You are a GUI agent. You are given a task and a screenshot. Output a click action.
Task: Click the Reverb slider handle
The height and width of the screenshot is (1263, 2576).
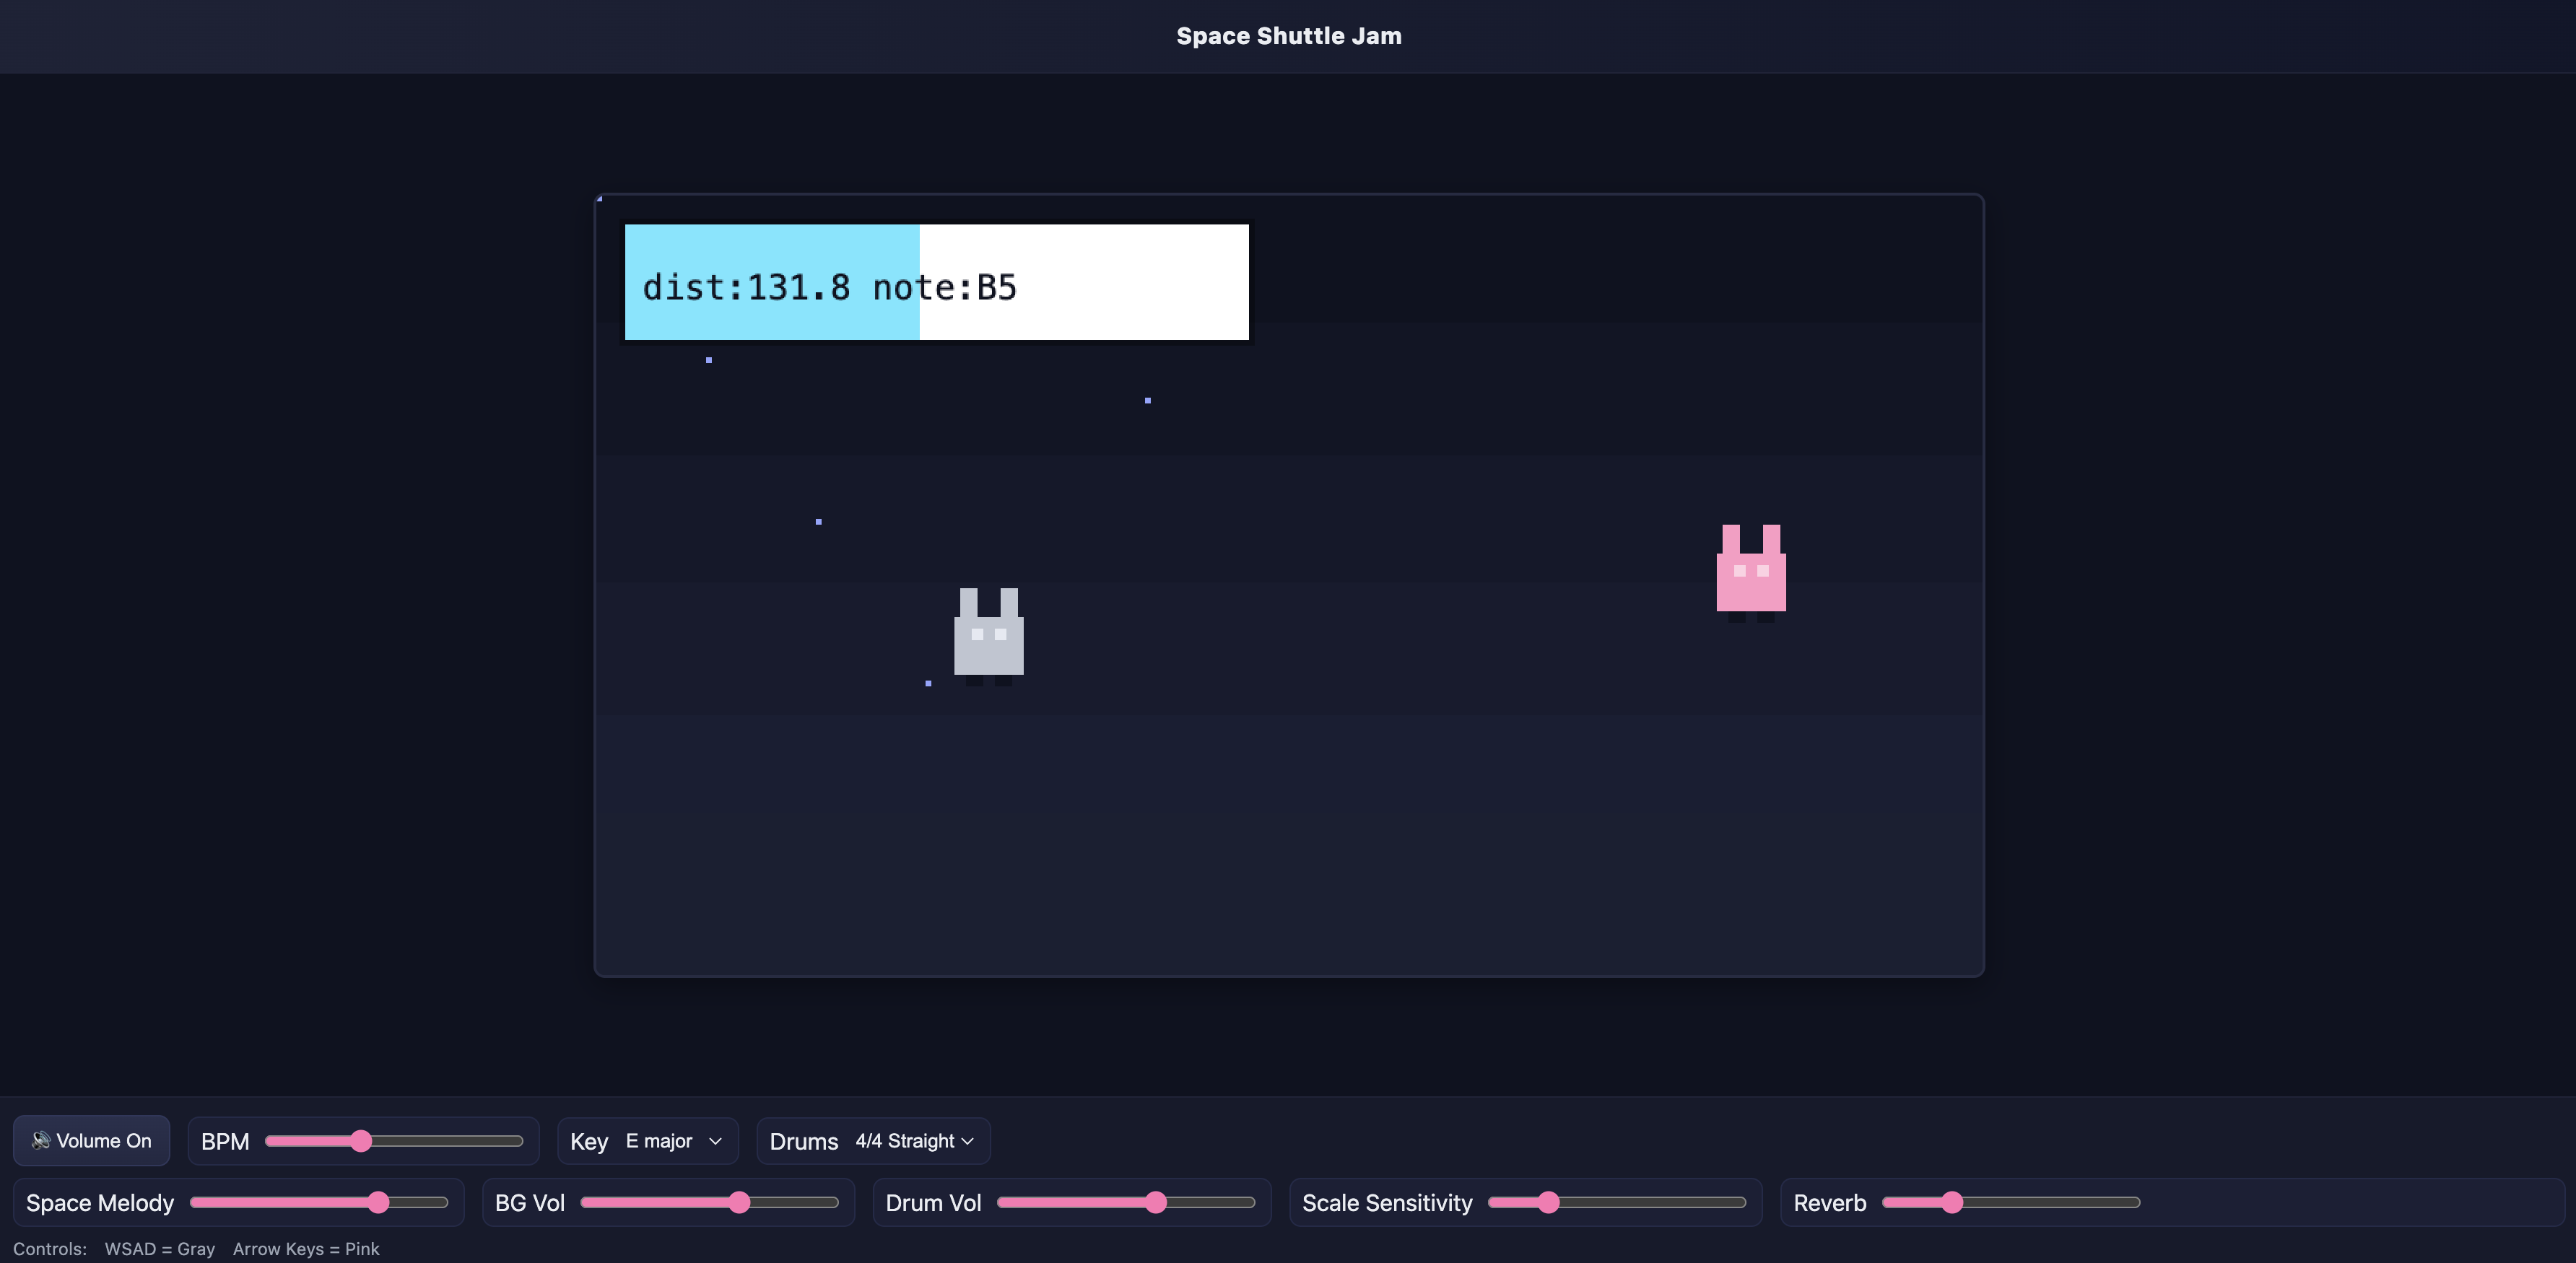[x=1952, y=1202]
